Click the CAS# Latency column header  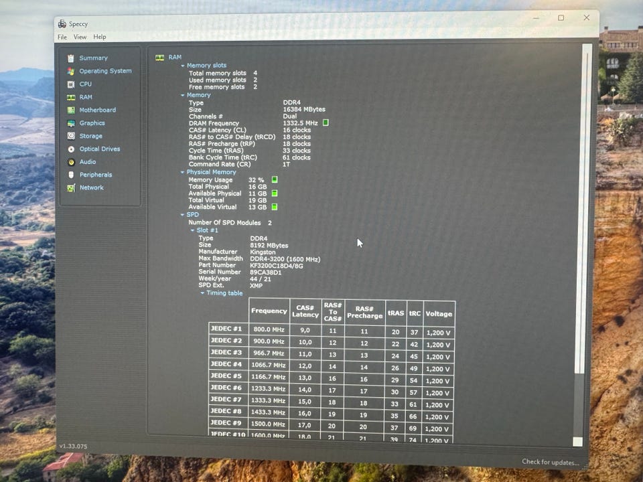click(x=305, y=311)
